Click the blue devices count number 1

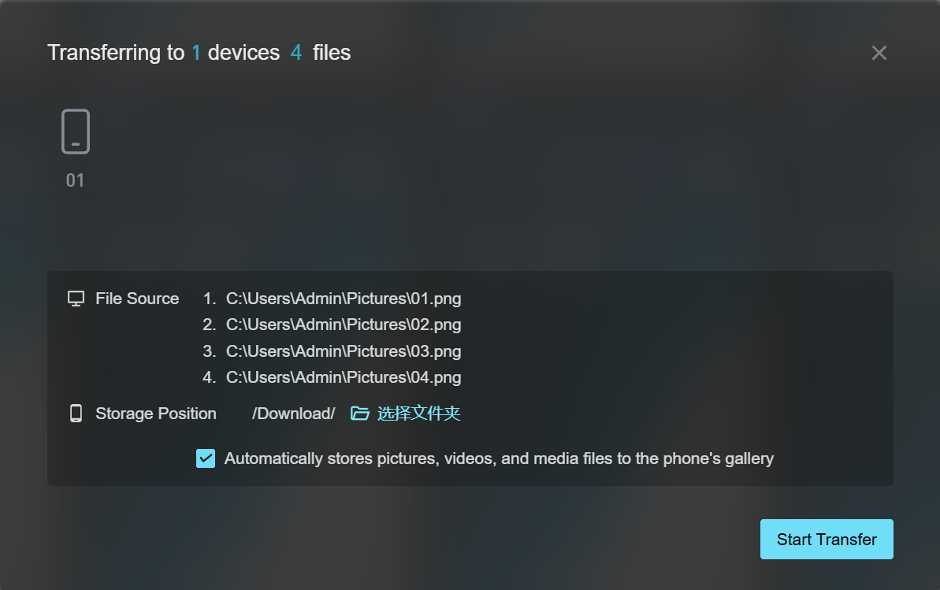tap(196, 53)
